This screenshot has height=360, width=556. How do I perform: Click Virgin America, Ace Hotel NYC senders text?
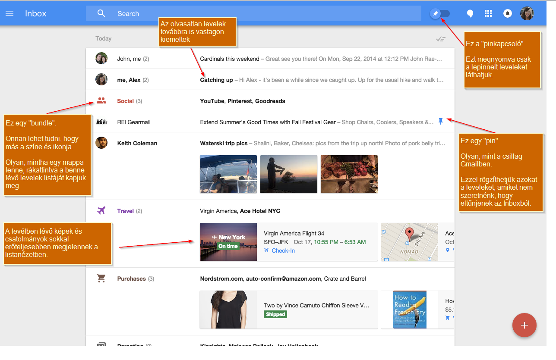click(240, 211)
